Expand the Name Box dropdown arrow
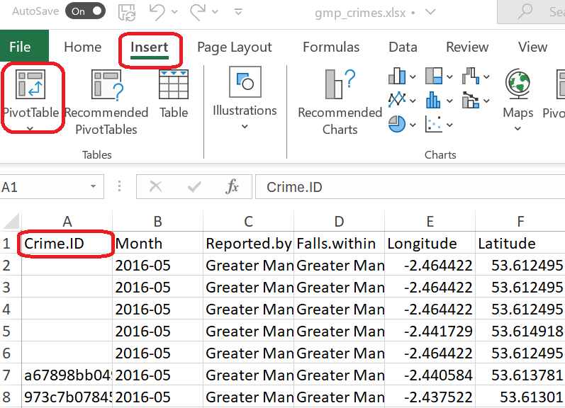Viewport: 565px width, 408px height. [x=93, y=187]
